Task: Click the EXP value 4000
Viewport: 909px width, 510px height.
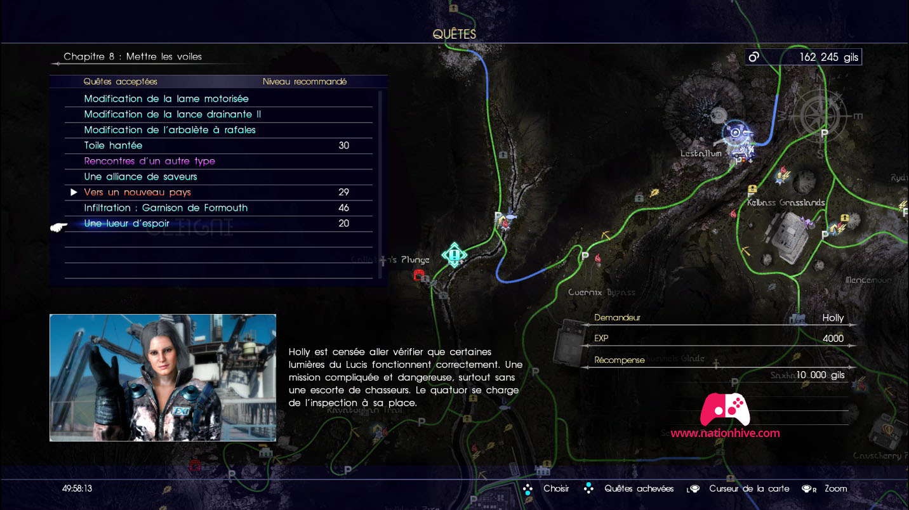Action: point(833,339)
